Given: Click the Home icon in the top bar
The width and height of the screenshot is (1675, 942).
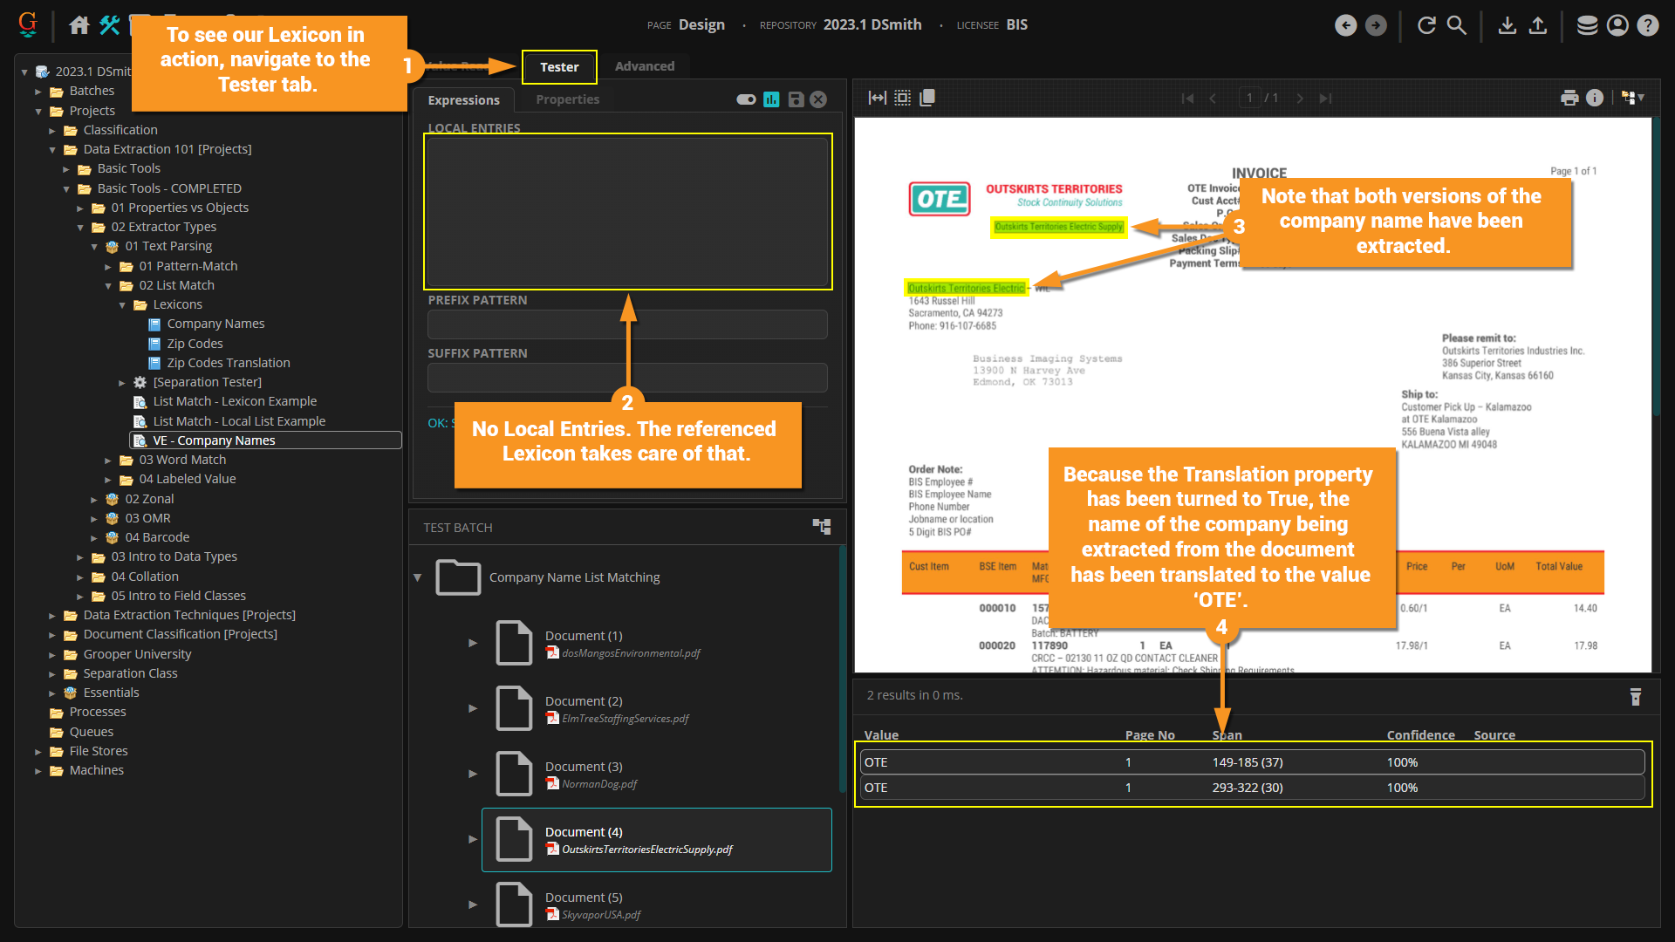Looking at the screenshot, I should coord(79,25).
